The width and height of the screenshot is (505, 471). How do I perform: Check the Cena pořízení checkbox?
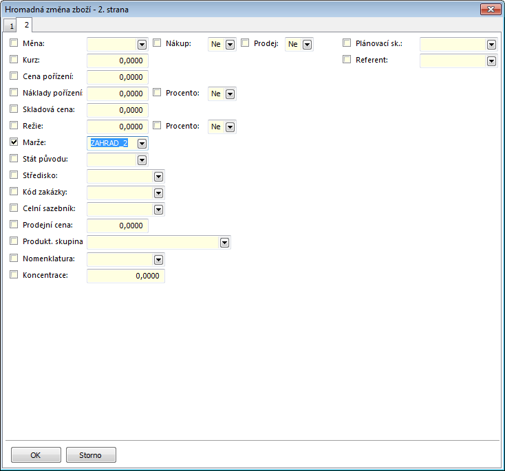point(14,76)
